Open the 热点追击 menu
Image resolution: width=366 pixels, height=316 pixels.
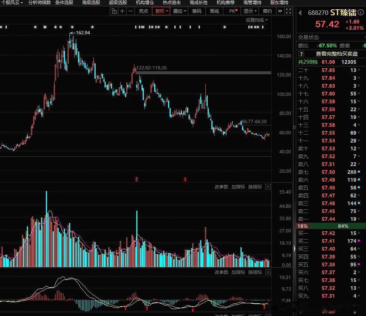[171, 3]
